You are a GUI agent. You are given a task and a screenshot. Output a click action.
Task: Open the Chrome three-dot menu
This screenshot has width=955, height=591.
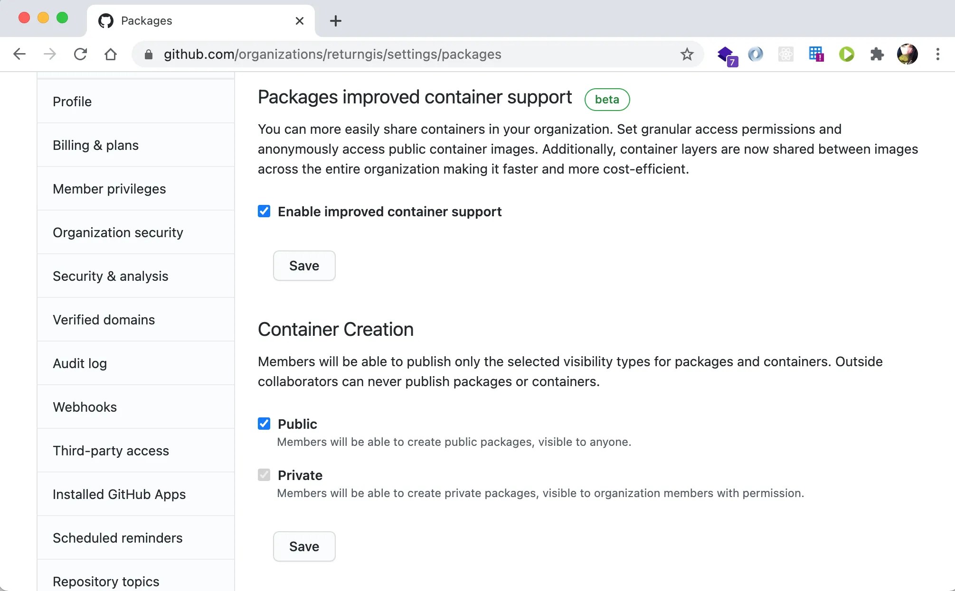click(x=937, y=54)
